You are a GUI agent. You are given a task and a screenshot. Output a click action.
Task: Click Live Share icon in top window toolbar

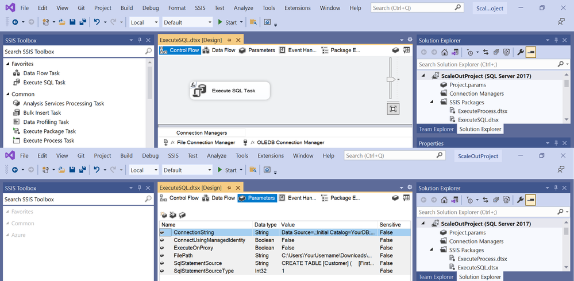pyautogui.click(x=561, y=22)
